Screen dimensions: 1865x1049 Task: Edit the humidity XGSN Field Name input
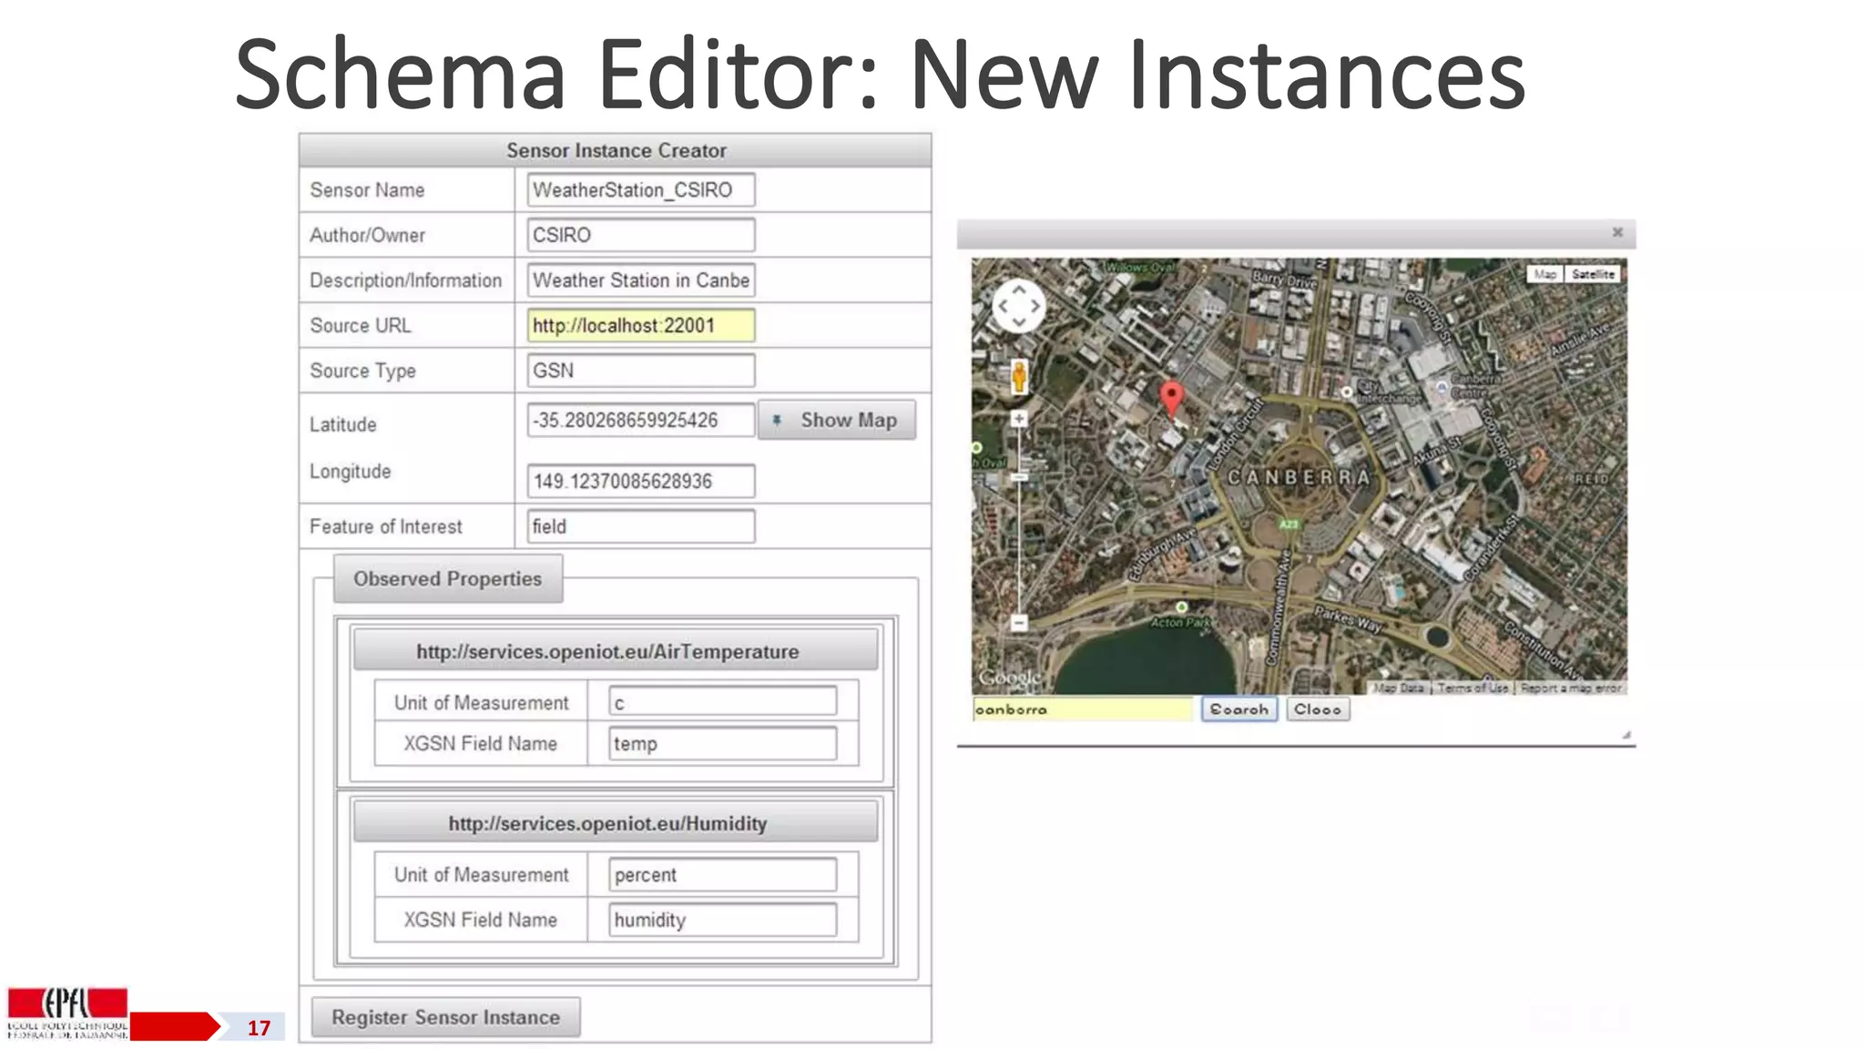click(x=723, y=920)
